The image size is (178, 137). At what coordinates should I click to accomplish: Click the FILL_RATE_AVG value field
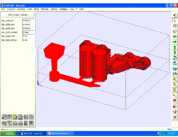(x=28, y=28)
